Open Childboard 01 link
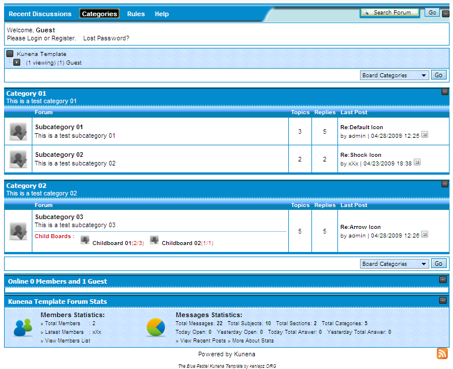Screen dimensions: 453x369 click(112, 243)
